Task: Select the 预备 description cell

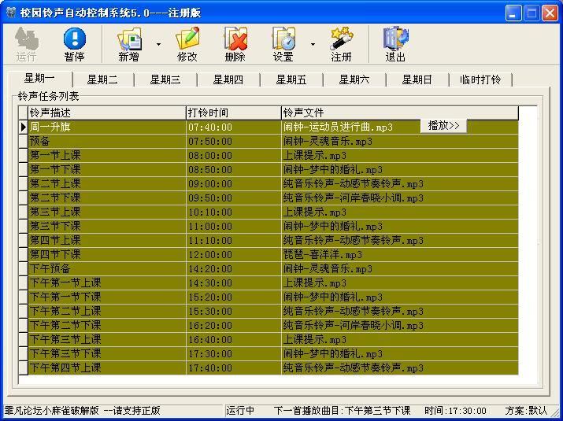Action: pyautogui.click(x=107, y=142)
